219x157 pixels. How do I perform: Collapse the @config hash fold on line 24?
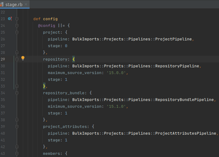pos(17,26)
